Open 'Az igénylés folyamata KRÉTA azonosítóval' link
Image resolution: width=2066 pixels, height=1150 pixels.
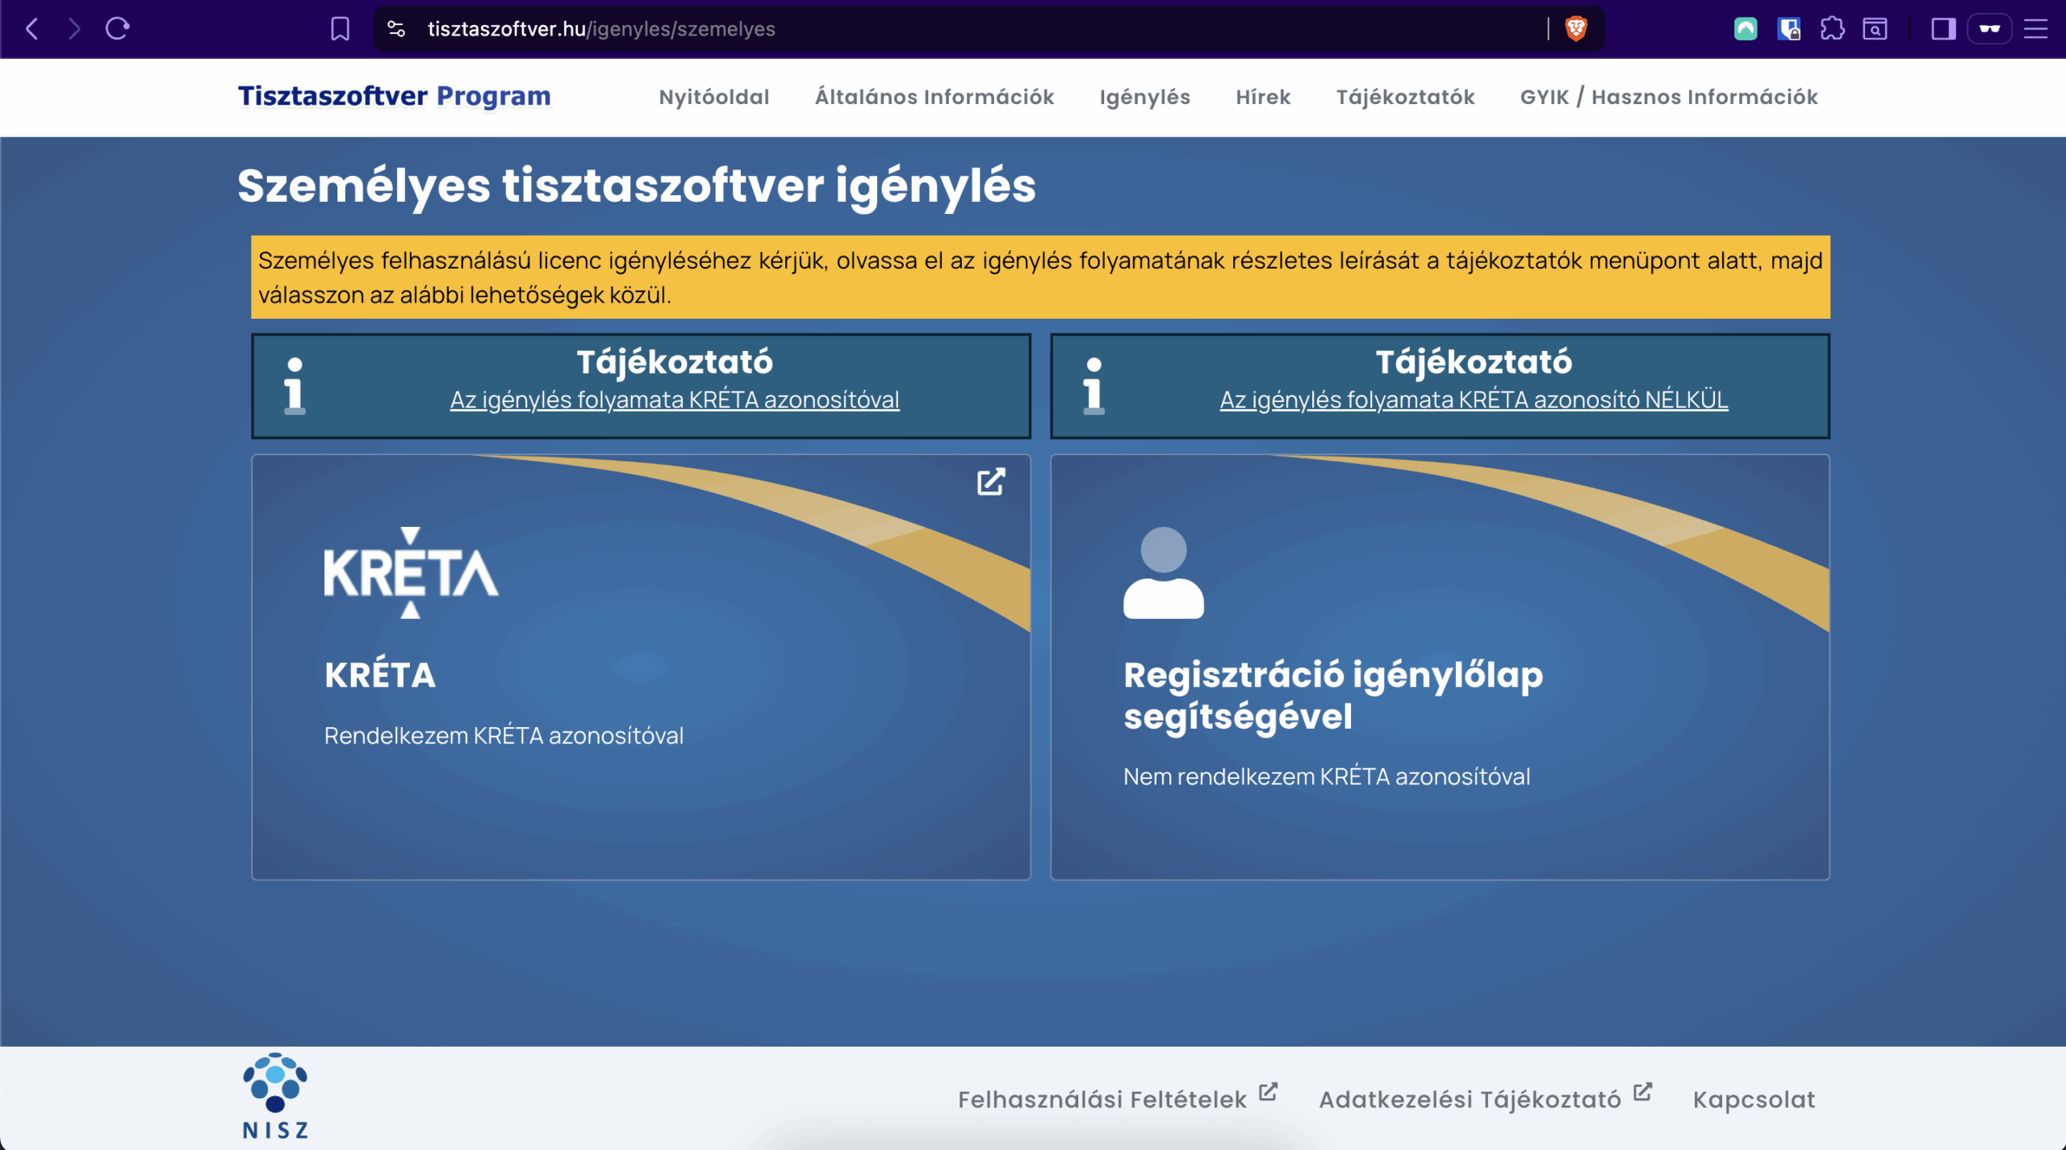(x=675, y=399)
